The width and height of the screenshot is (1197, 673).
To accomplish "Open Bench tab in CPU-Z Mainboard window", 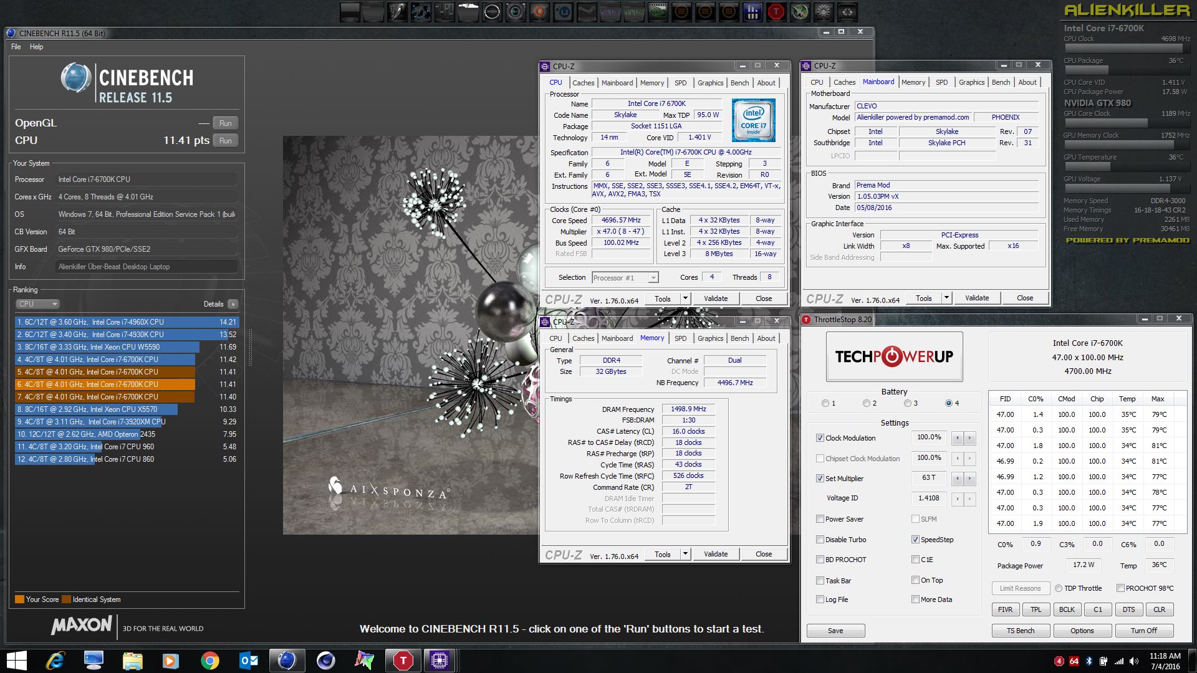I will (x=1001, y=82).
